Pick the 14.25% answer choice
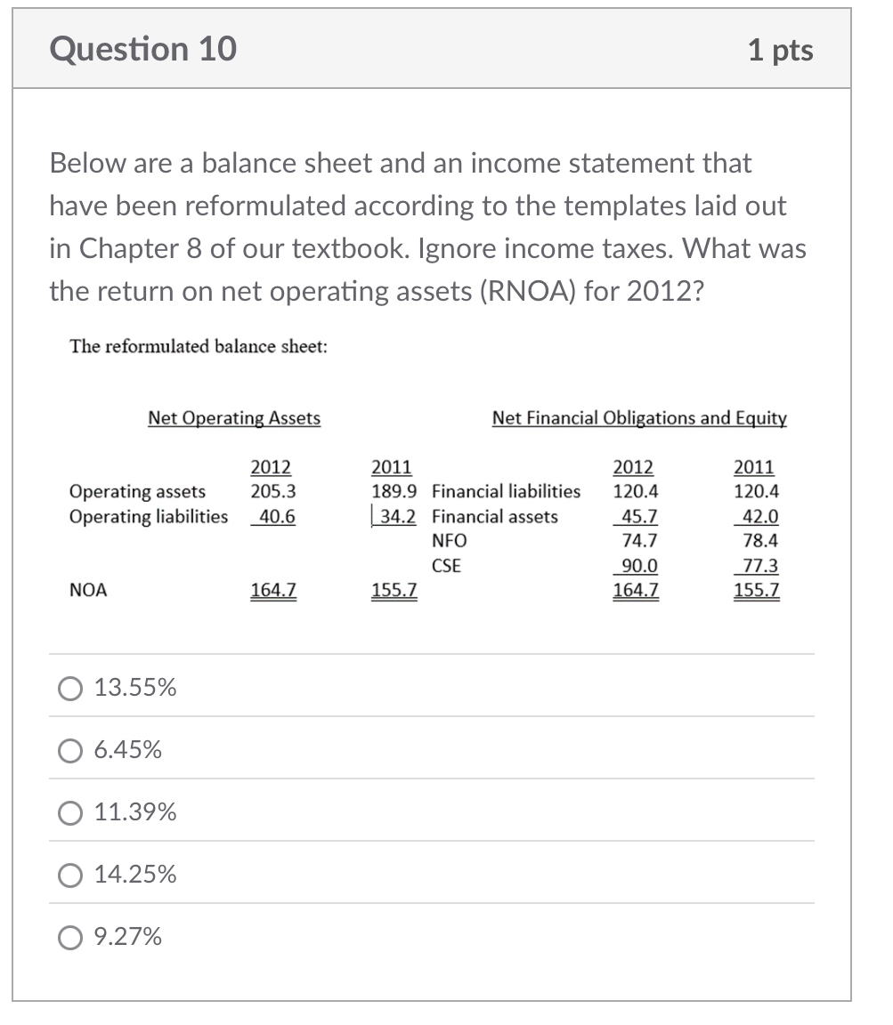The width and height of the screenshot is (893, 1025). coord(69,875)
